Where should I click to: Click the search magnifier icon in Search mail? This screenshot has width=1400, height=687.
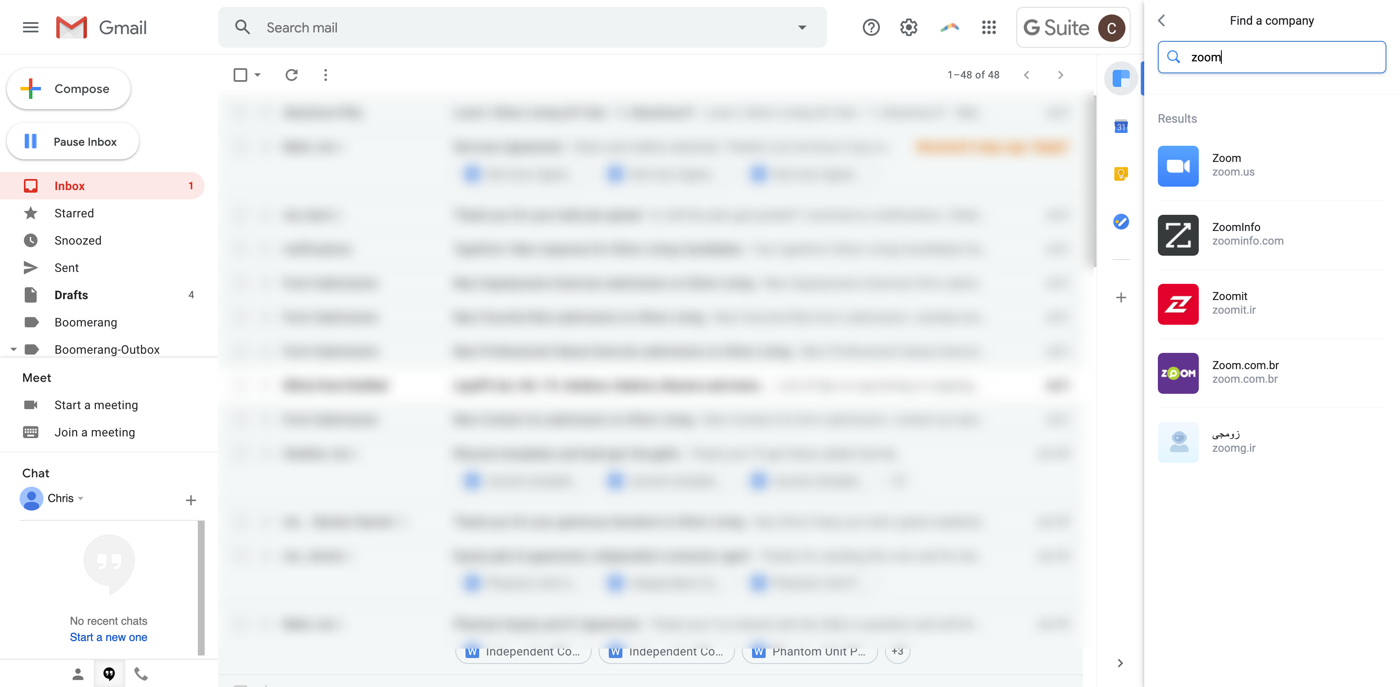(x=243, y=27)
